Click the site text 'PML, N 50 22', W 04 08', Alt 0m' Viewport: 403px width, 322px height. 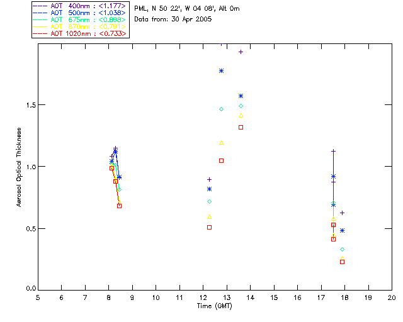pyautogui.click(x=187, y=9)
